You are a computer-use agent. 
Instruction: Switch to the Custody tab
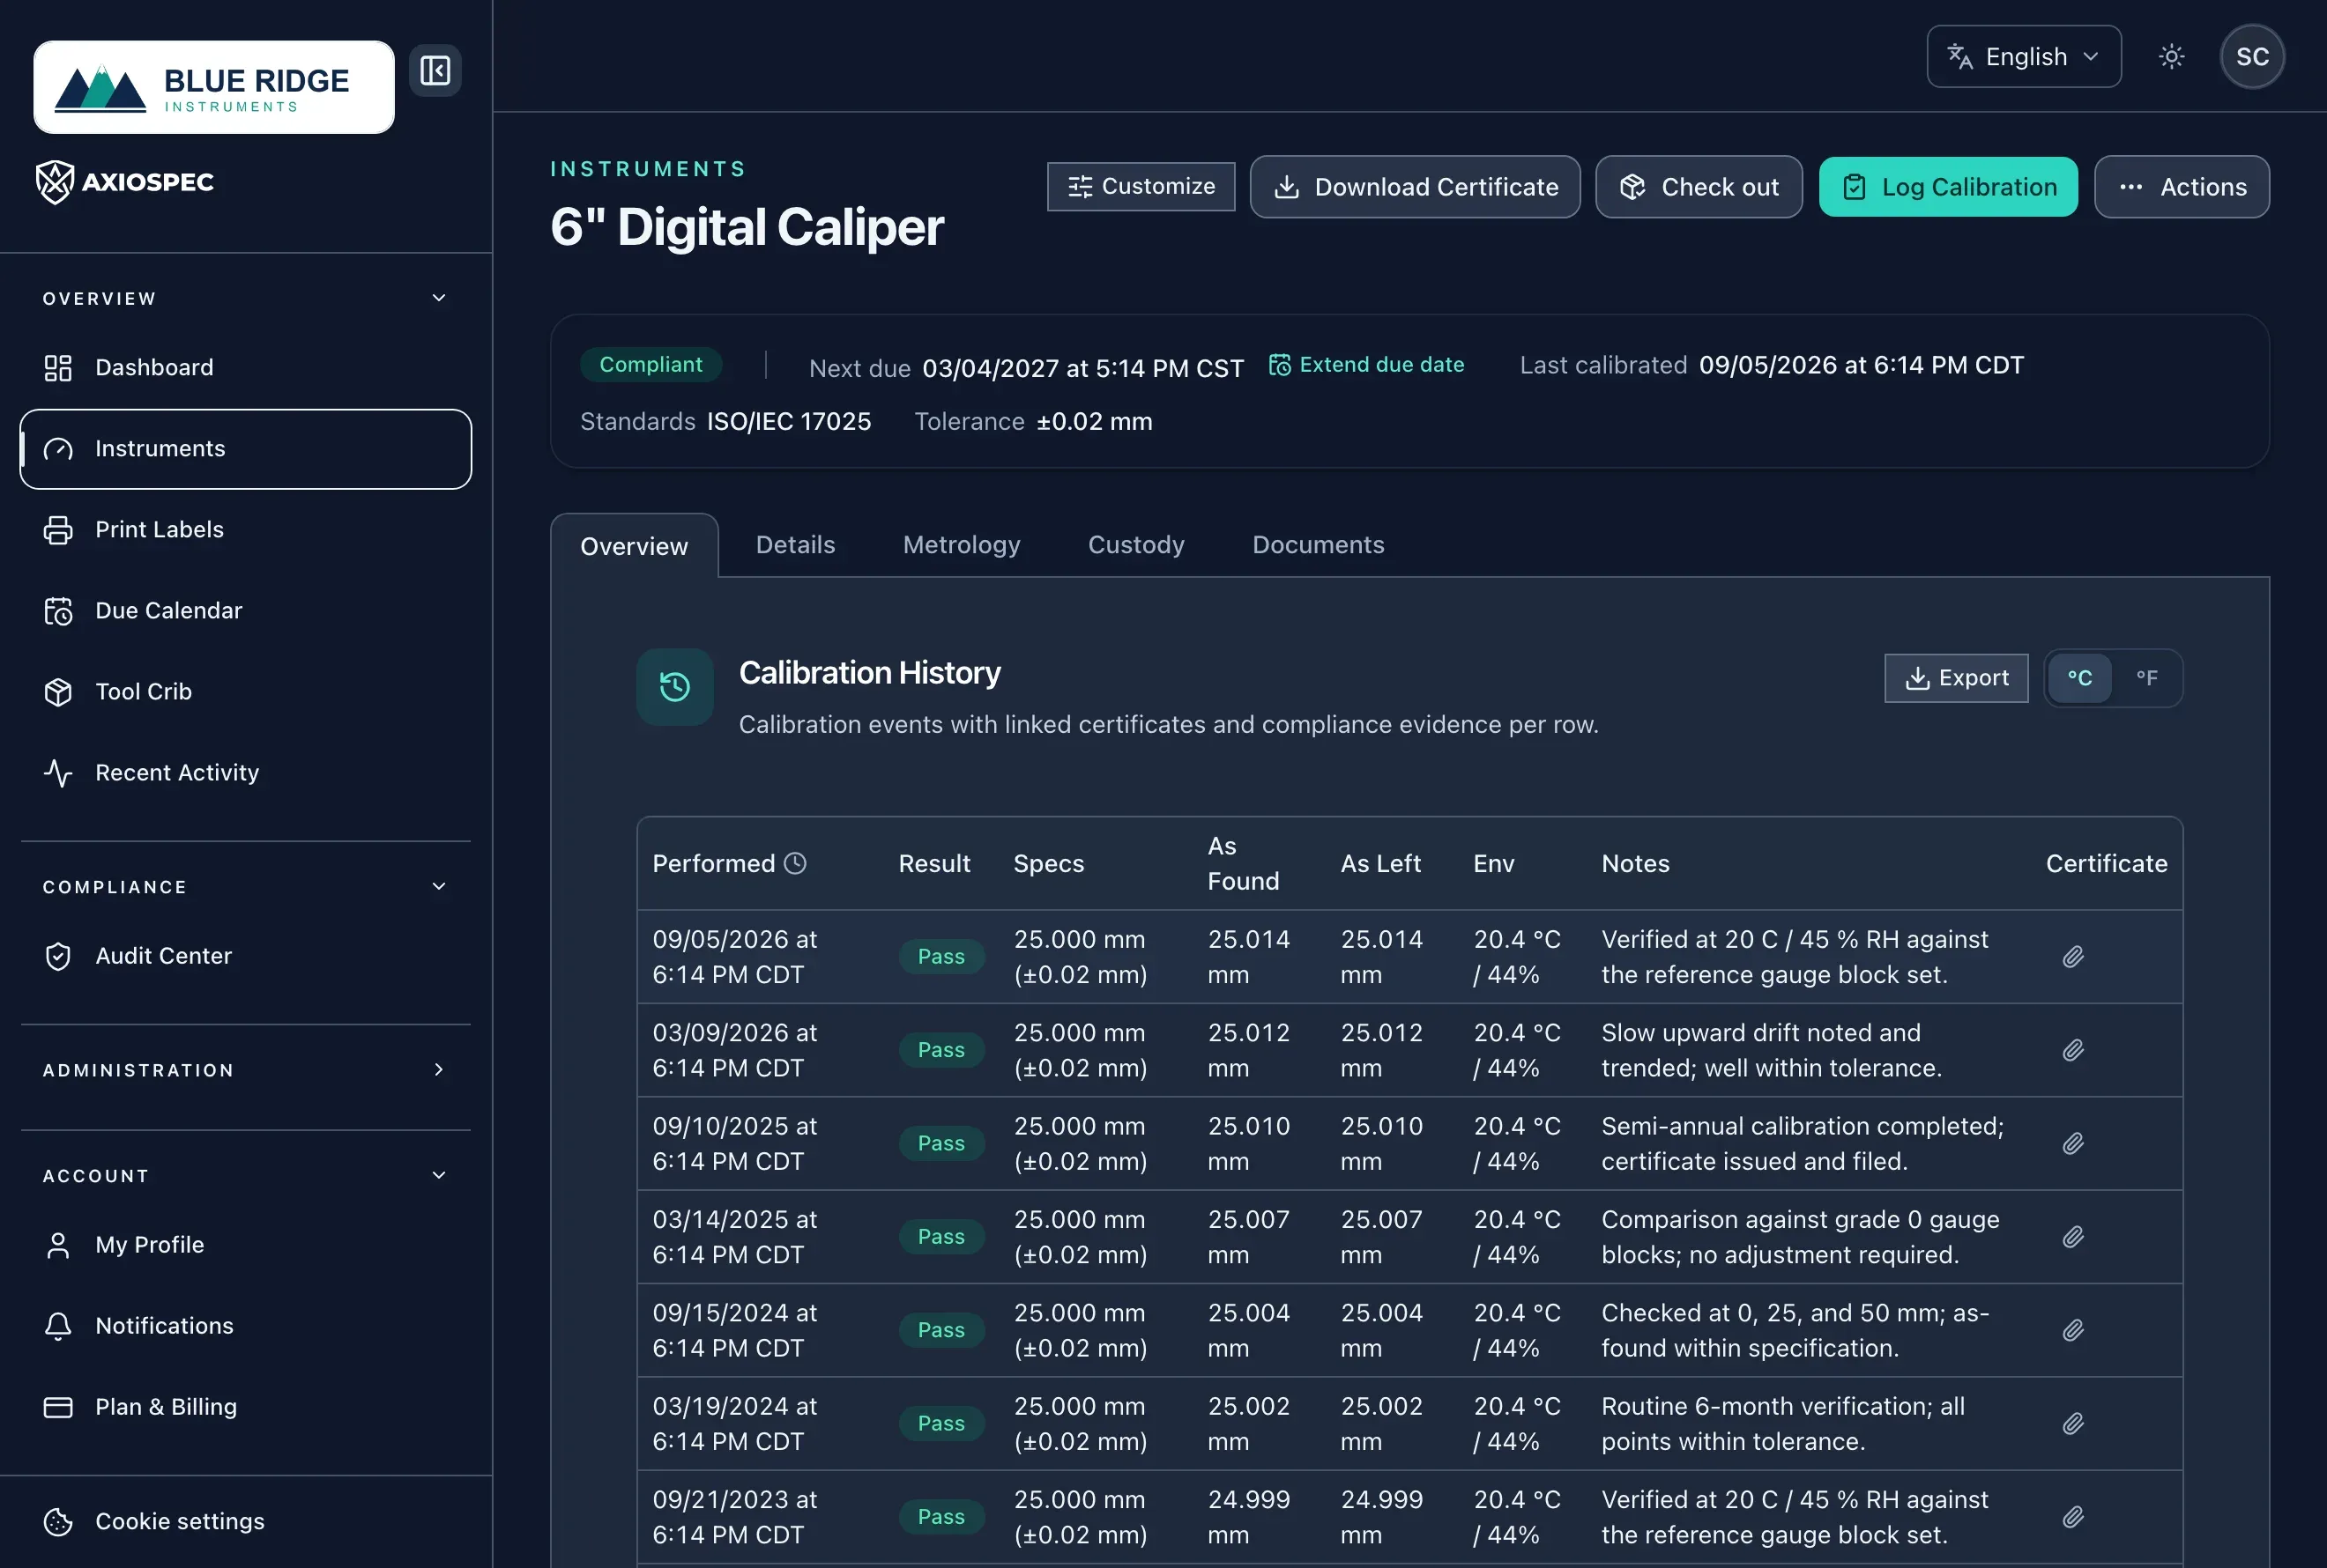1135,545
